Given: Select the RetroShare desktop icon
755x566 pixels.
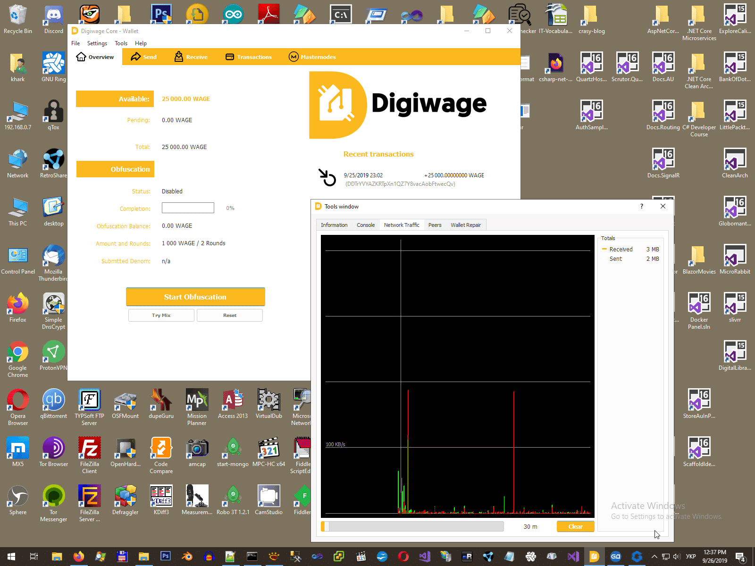Looking at the screenshot, I should pos(54,164).
